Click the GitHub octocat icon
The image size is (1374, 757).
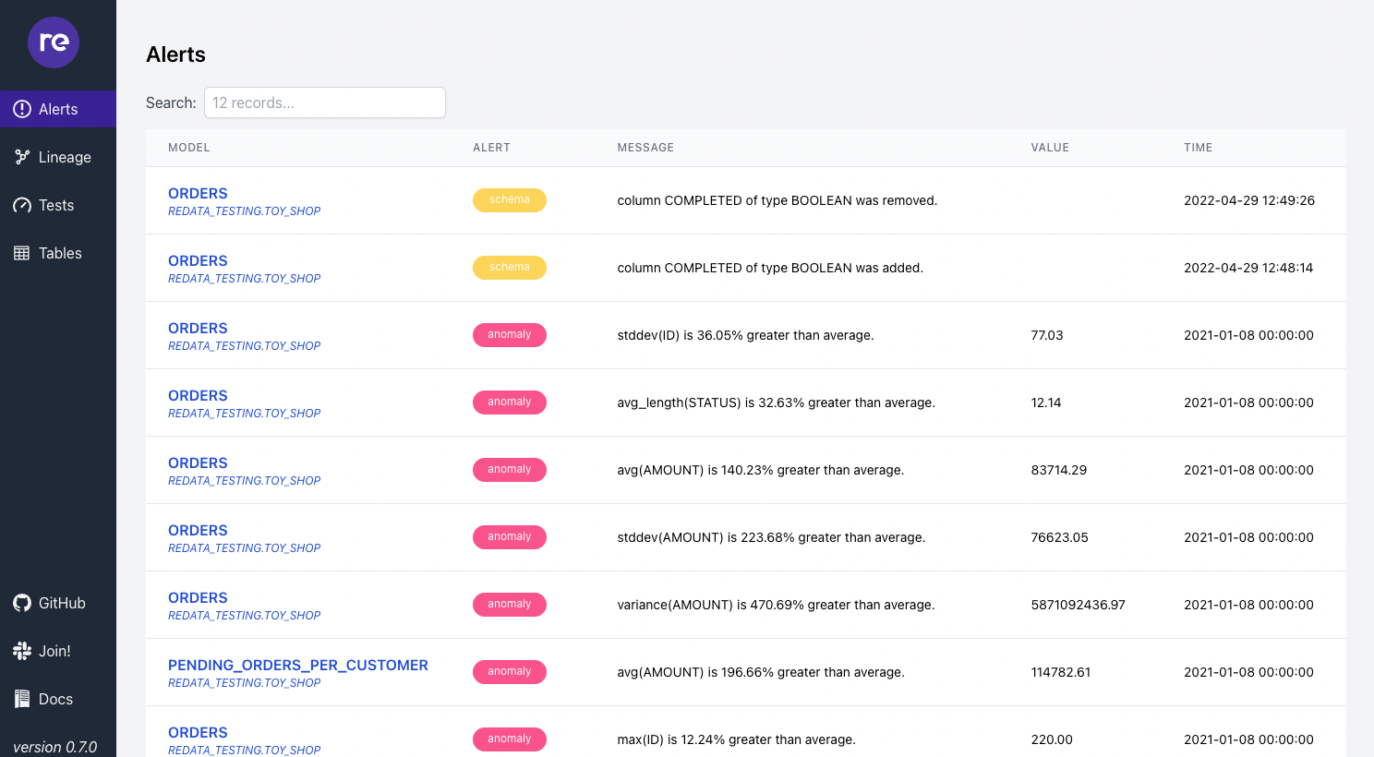click(x=22, y=603)
